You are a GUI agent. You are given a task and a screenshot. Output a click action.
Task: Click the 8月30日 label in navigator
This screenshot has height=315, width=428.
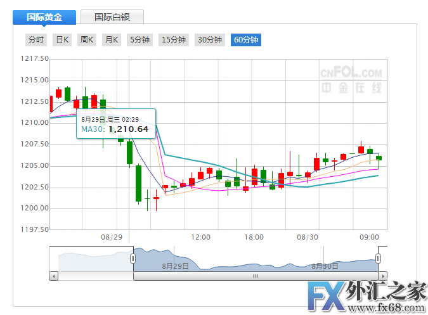[x=325, y=266]
